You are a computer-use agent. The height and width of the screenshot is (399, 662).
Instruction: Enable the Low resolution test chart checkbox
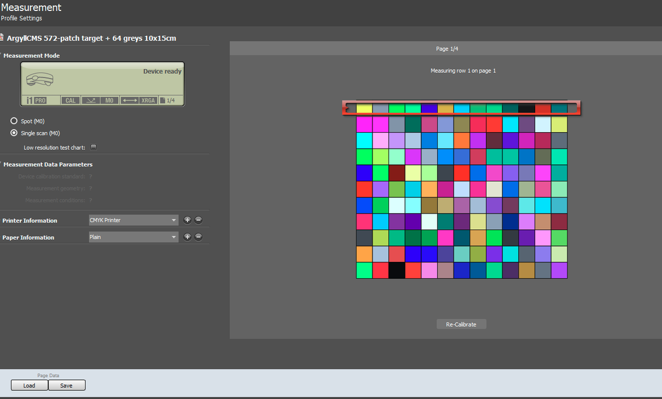[93, 147]
